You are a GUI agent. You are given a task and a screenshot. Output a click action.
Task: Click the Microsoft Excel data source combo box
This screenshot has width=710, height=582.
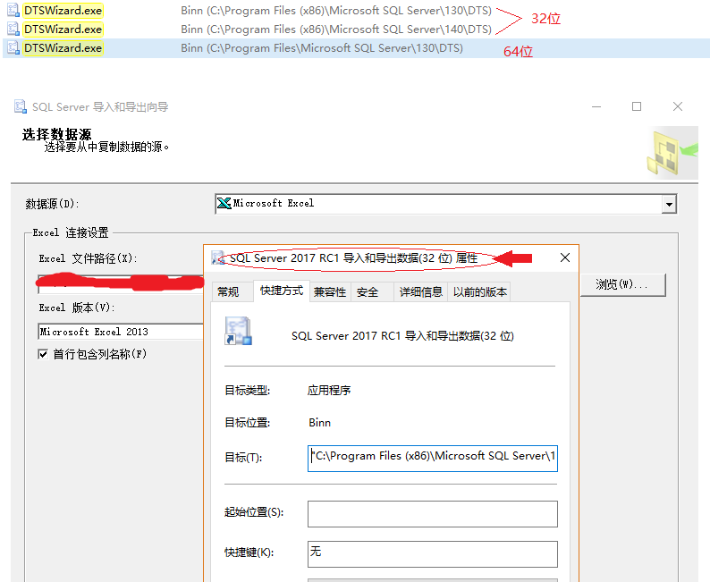pyautogui.click(x=446, y=204)
